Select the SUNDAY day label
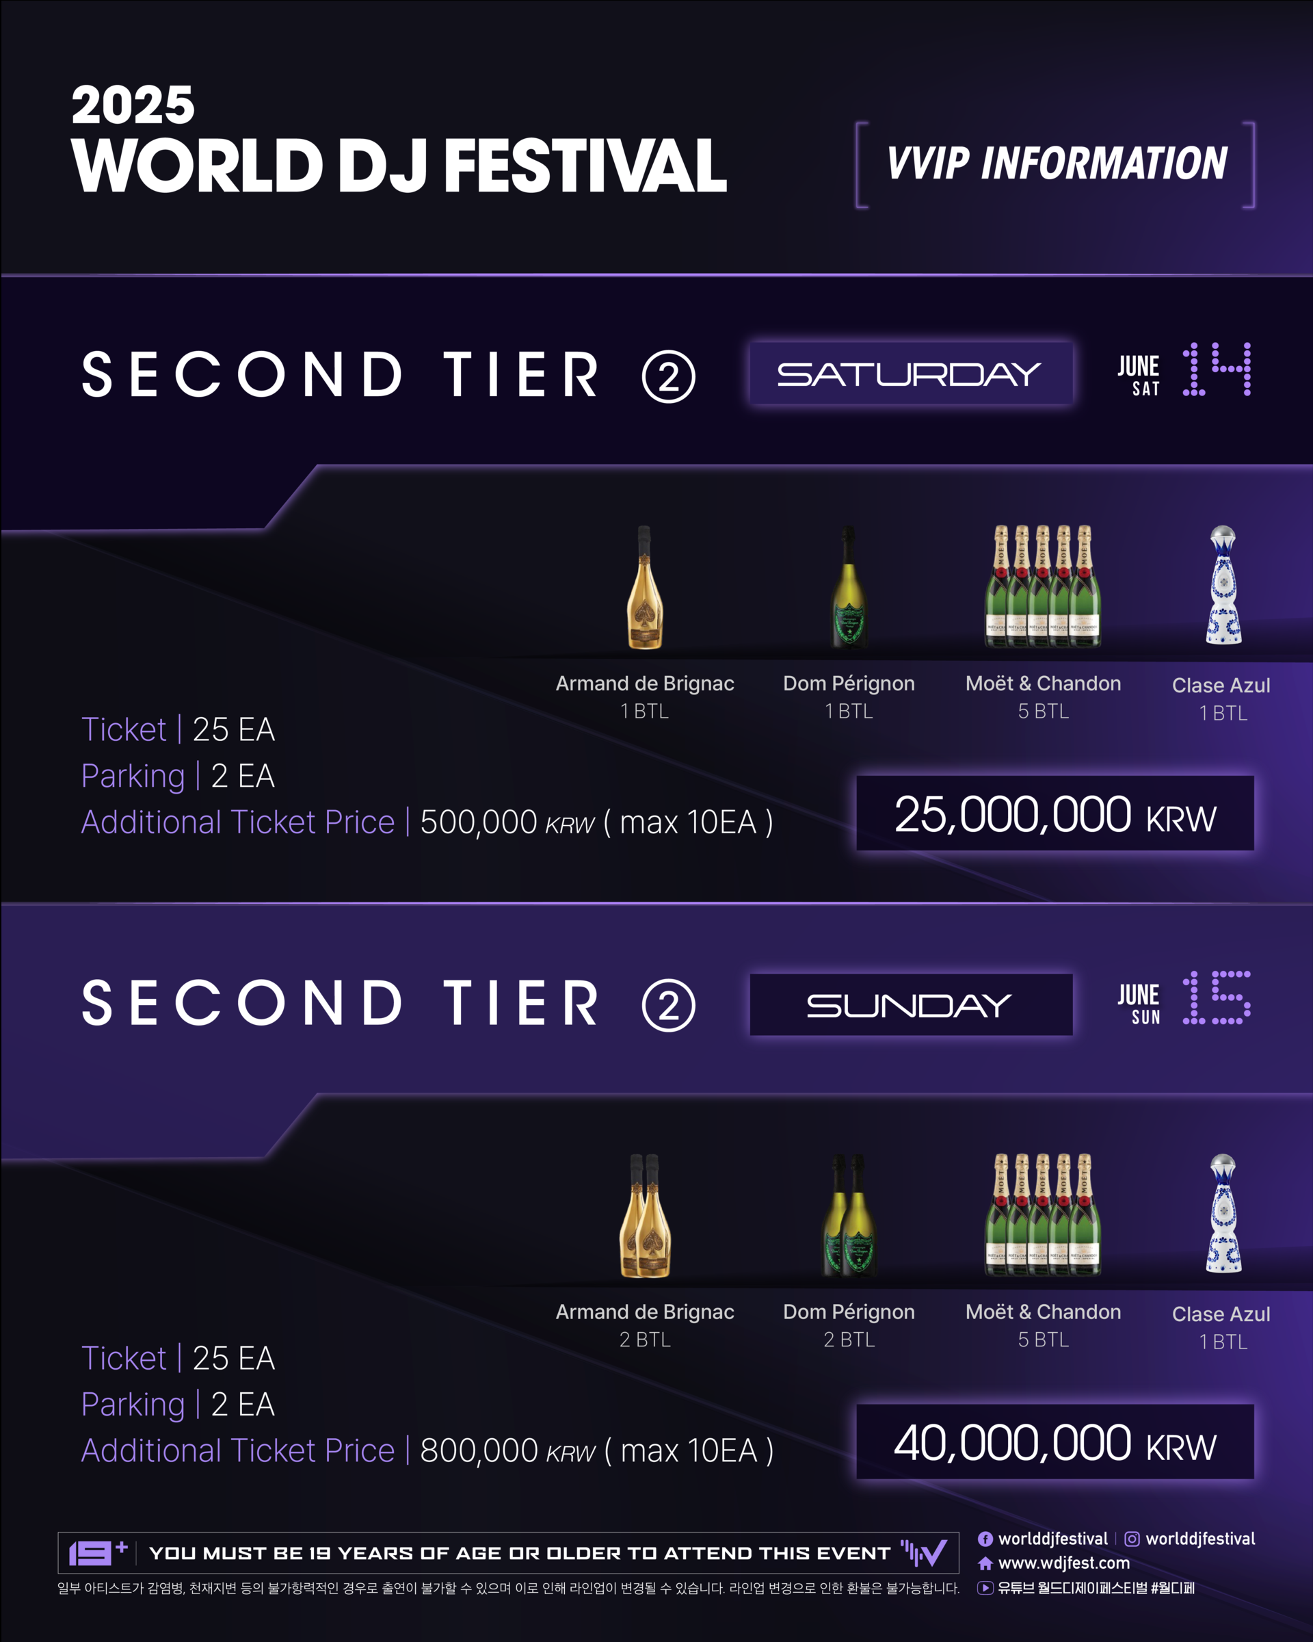 [910, 1004]
